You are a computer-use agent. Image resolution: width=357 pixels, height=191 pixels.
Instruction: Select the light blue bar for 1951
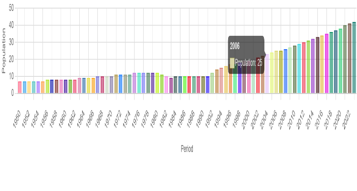click(x=24, y=87)
